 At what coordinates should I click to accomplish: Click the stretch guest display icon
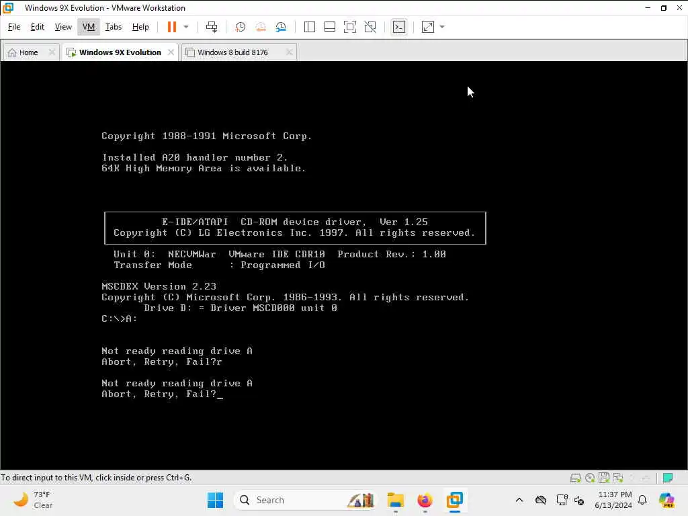coord(428,27)
